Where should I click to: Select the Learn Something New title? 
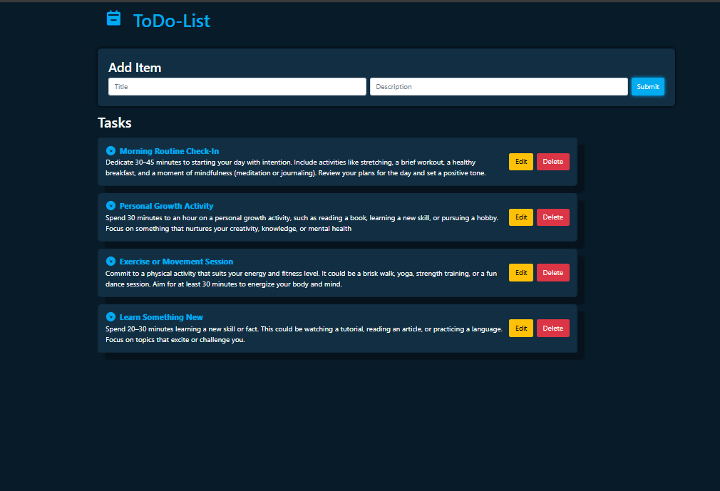pyautogui.click(x=161, y=317)
